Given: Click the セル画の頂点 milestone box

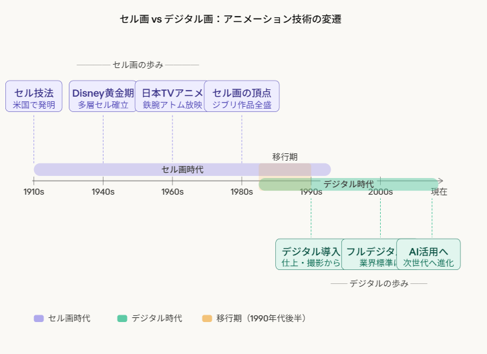Looking at the screenshot, I should pos(242,96).
